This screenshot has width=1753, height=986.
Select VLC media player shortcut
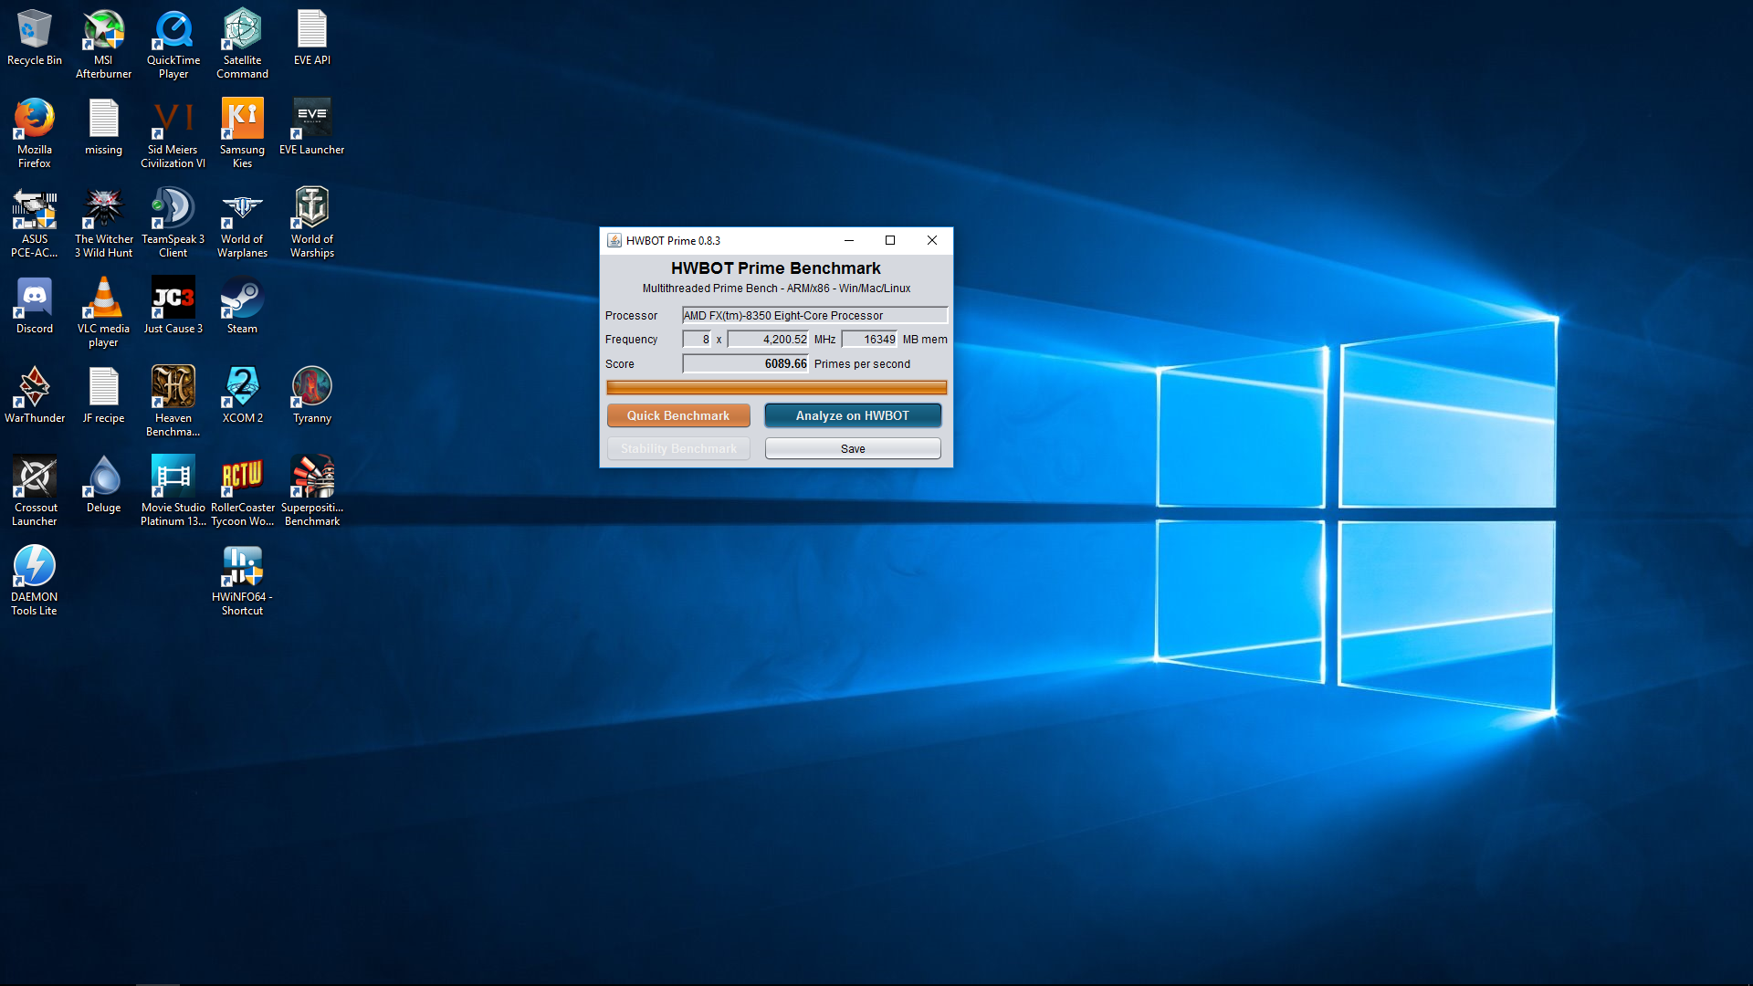pos(103,312)
